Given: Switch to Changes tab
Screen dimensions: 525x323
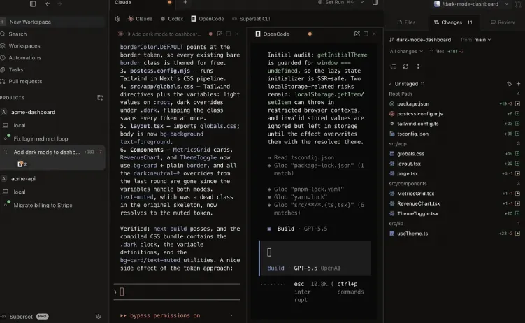Looking at the screenshot, I should (453, 22).
